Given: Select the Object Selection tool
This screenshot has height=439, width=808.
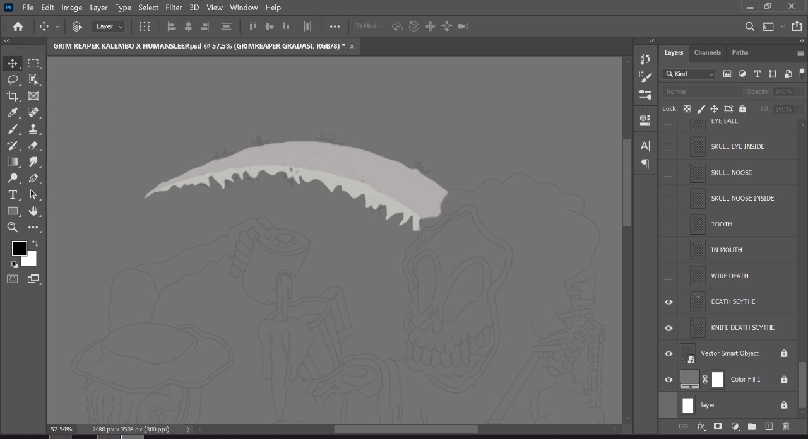Looking at the screenshot, I should click(x=33, y=79).
